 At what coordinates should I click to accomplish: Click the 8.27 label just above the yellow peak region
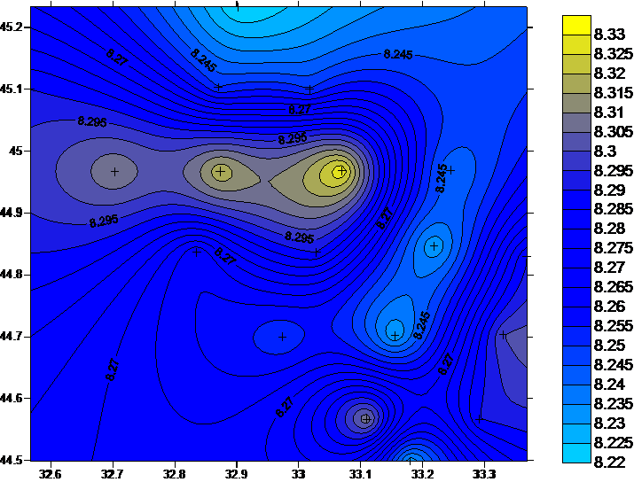click(300, 109)
